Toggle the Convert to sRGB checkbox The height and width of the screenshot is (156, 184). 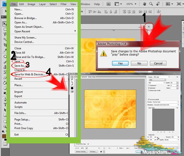pyautogui.click(x=149, y=99)
